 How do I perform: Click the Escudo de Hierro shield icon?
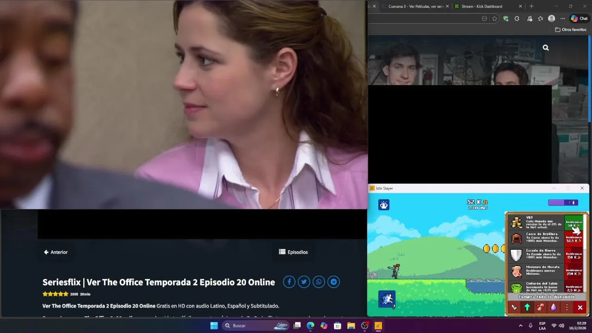pos(516,255)
